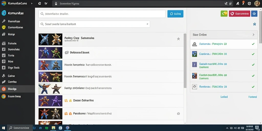Click the arrow next to Komunitarions in the title bar
This screenshot has width=262, height=131.
(32, 3)
